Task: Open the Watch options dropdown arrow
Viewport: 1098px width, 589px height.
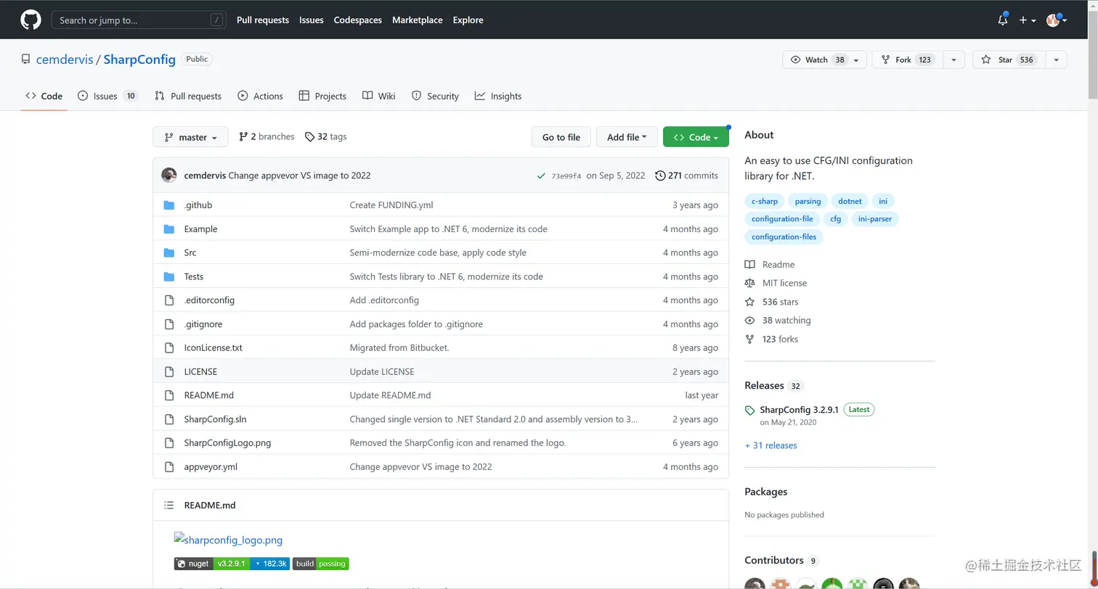Action: [858, 59]
